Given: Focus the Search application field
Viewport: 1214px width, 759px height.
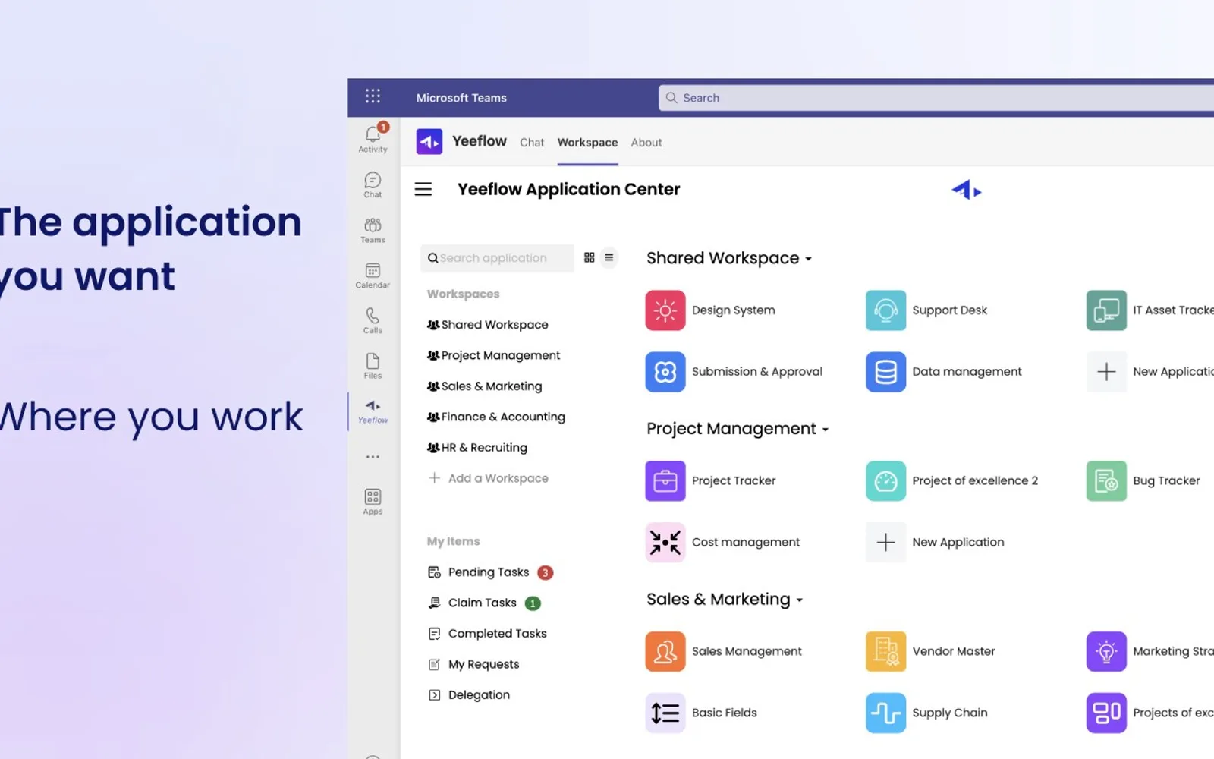Looking at the screenshot, I should click(497, 258).
